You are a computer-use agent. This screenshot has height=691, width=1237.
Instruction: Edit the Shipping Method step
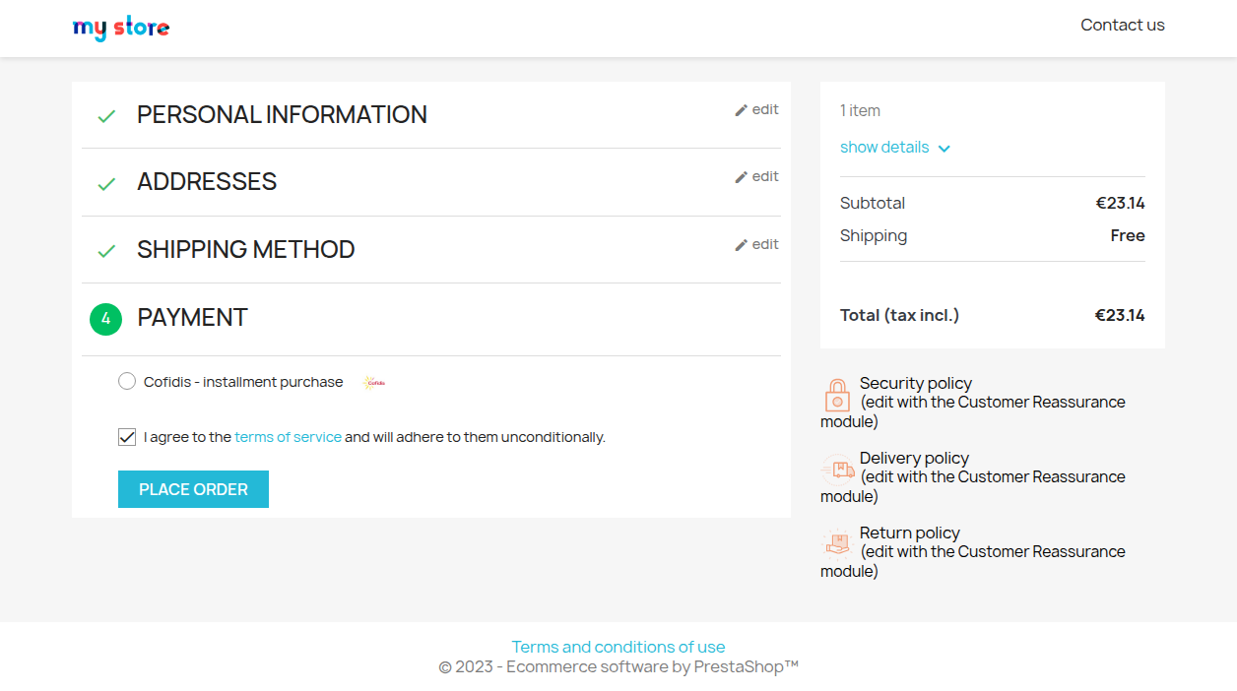756,244
